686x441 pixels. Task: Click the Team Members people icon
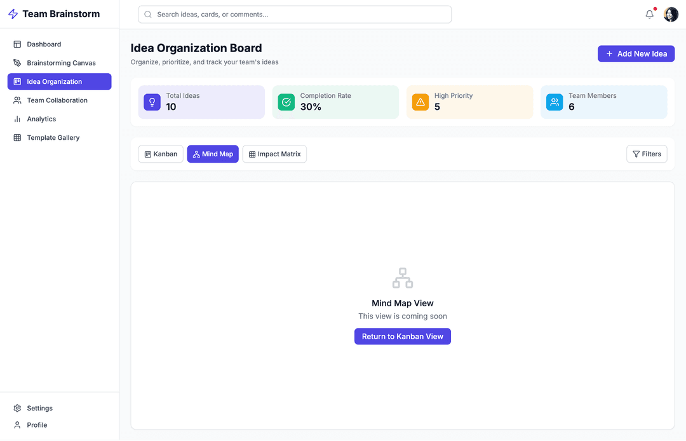click(x=555, y=102)
